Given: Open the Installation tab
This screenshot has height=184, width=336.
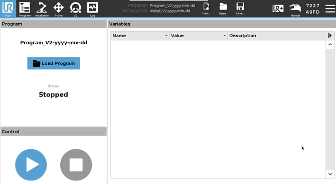Looking at the screenshot, I should point(42,9).
